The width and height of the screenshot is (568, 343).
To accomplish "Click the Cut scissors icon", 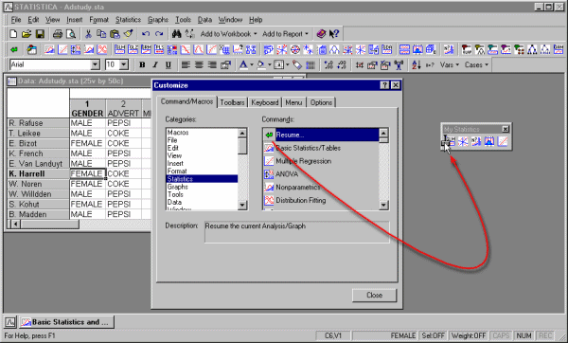I will [88, 34].
